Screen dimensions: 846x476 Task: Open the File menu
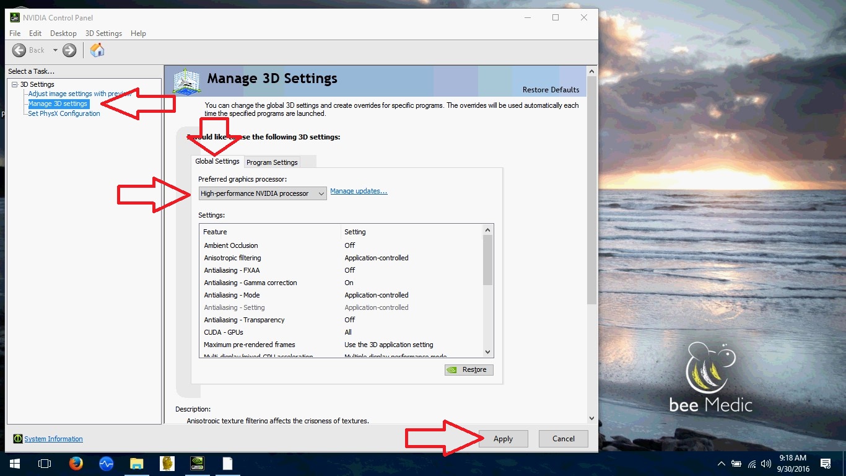tap(15, 33)
